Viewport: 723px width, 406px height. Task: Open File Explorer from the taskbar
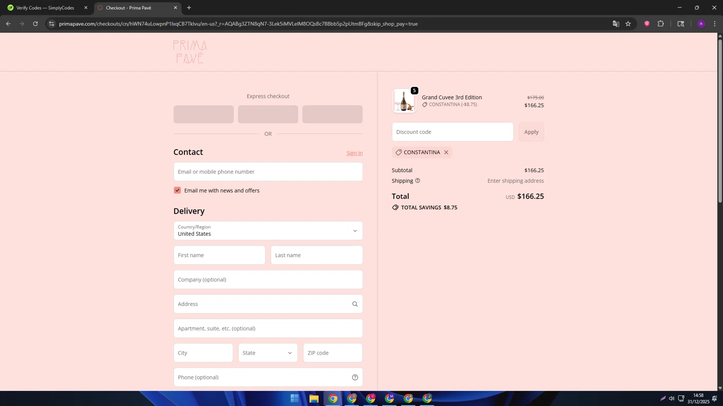314,398
